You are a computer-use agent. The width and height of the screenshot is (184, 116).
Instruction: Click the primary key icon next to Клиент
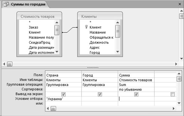[86, 27]
